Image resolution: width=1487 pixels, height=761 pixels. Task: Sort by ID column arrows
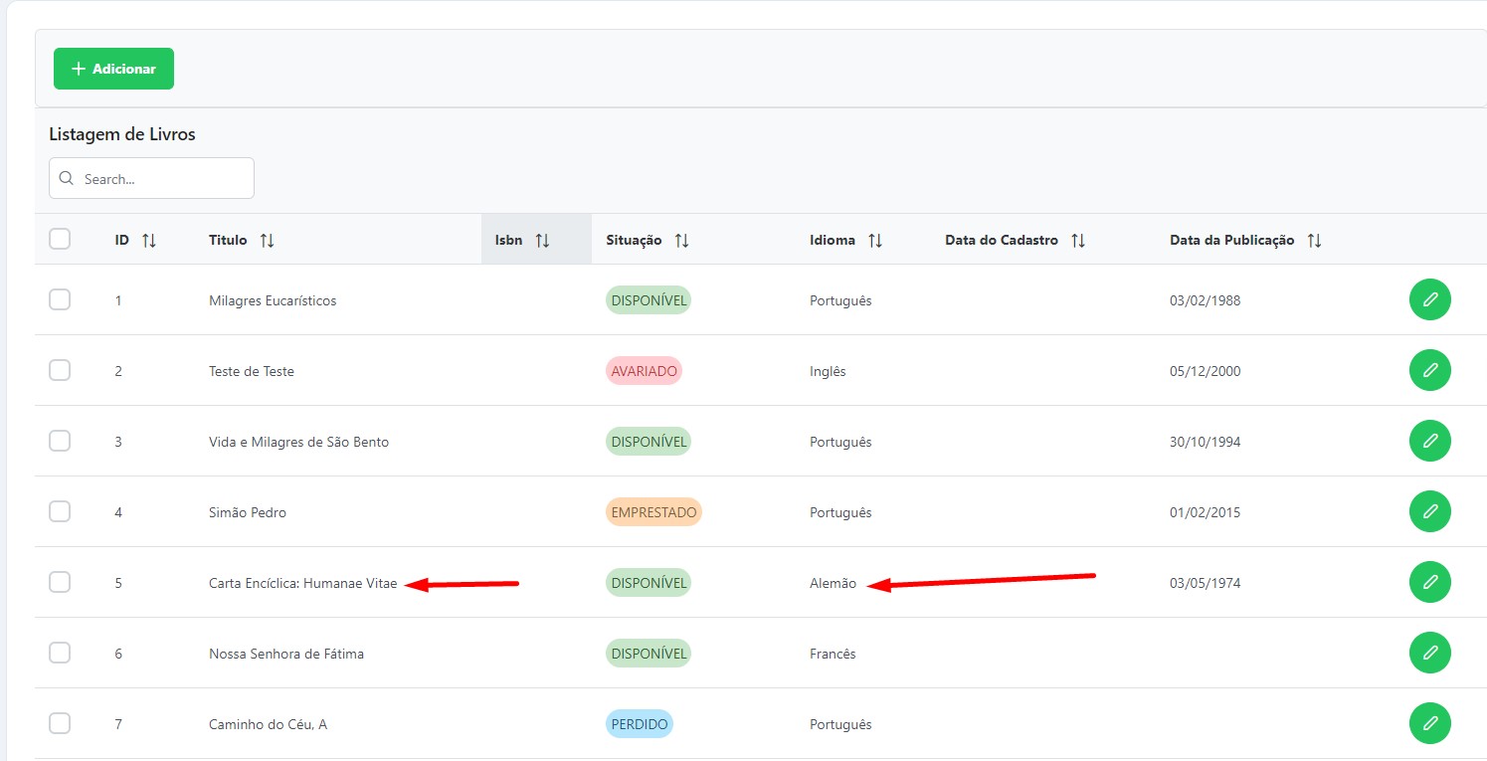tap(149, 241)
